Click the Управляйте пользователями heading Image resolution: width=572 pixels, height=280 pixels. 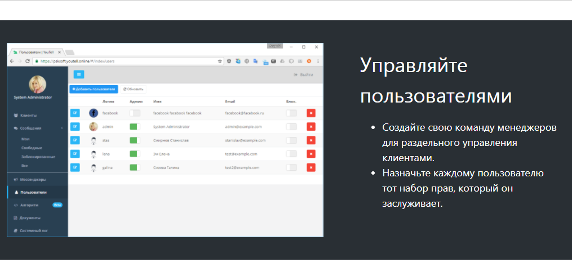(x=436, y=81)
